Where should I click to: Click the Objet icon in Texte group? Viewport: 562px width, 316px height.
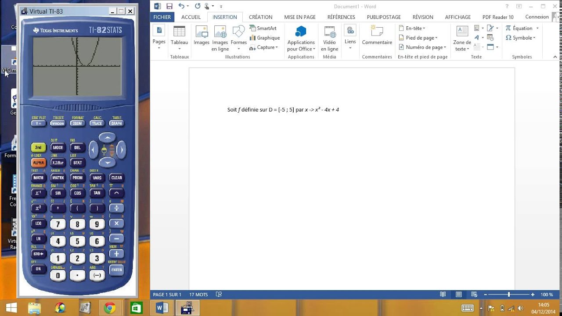click(490, 47)
